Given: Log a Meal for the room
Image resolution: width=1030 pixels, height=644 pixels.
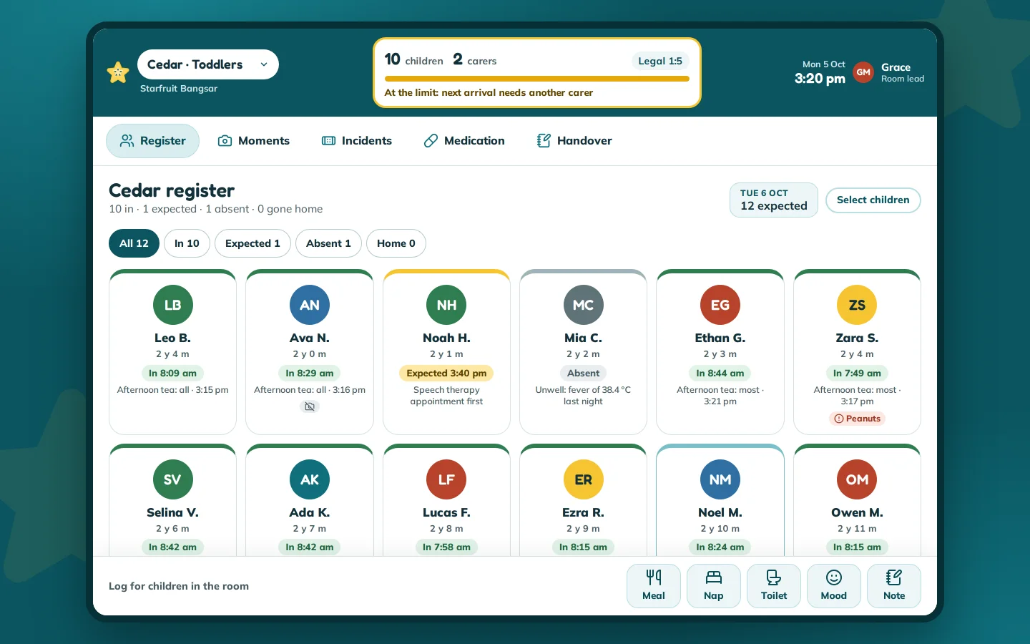Looking at the screenshot, I should [654, 586].
